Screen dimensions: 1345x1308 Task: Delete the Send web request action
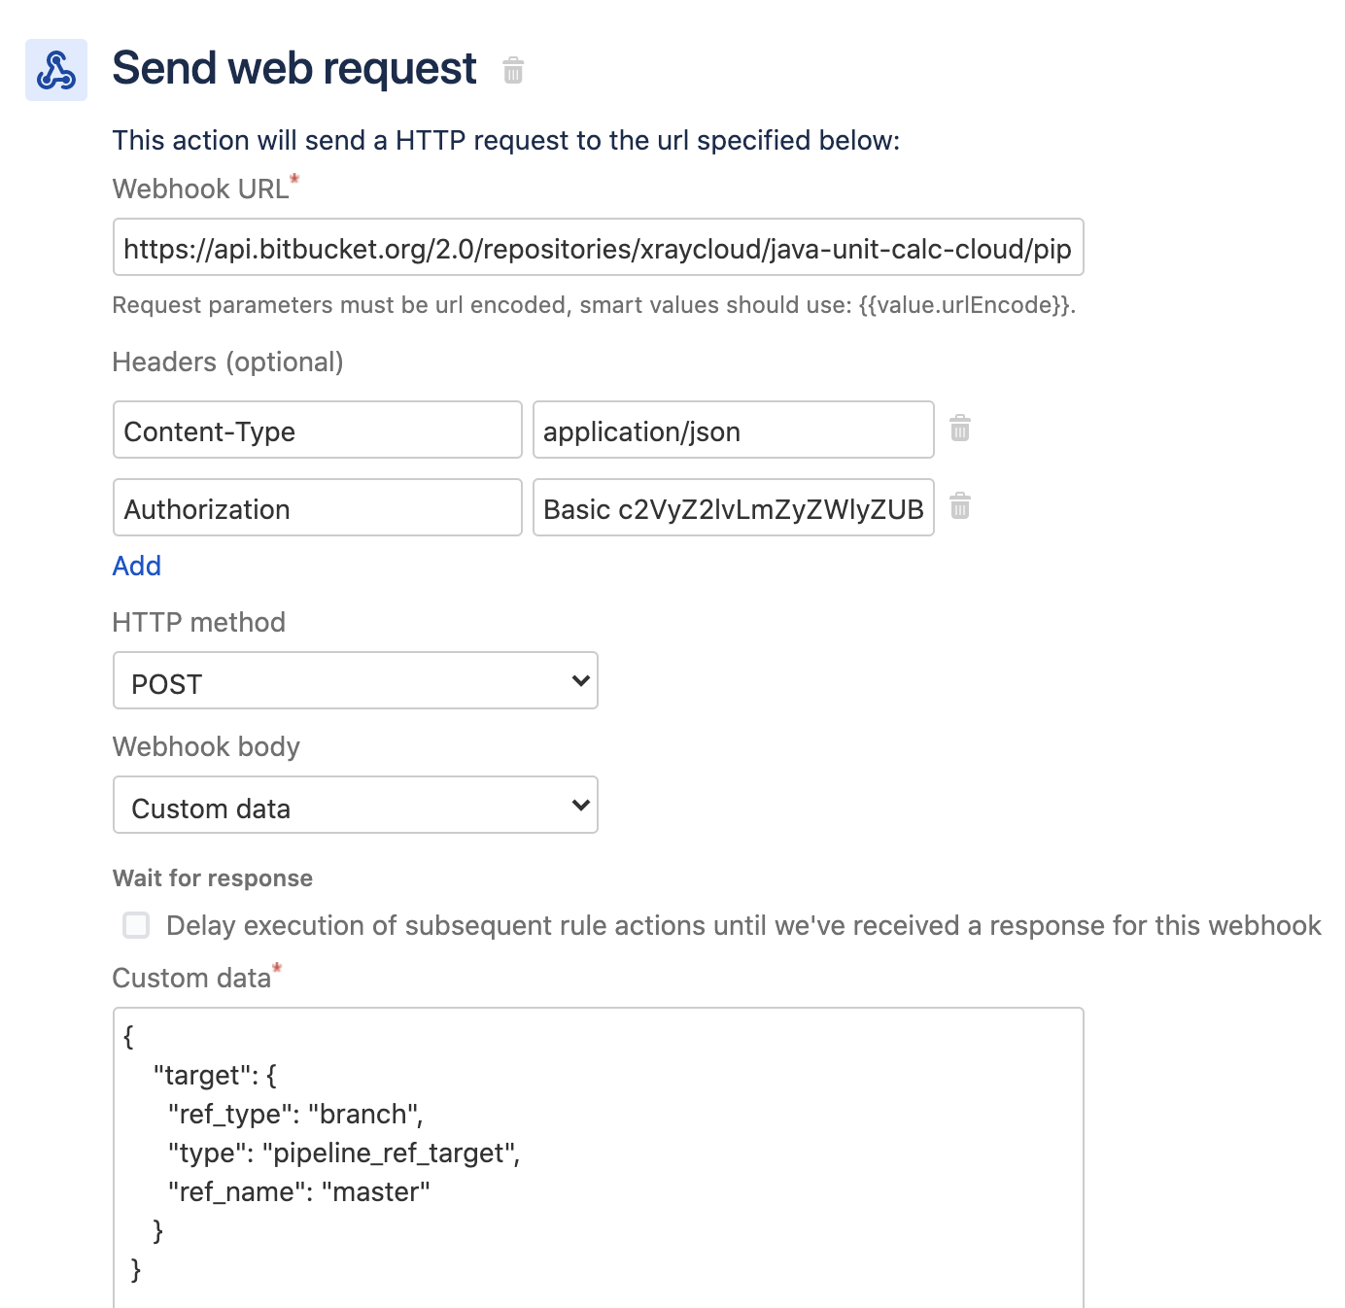pyautogui.click(x=513, y=70)
